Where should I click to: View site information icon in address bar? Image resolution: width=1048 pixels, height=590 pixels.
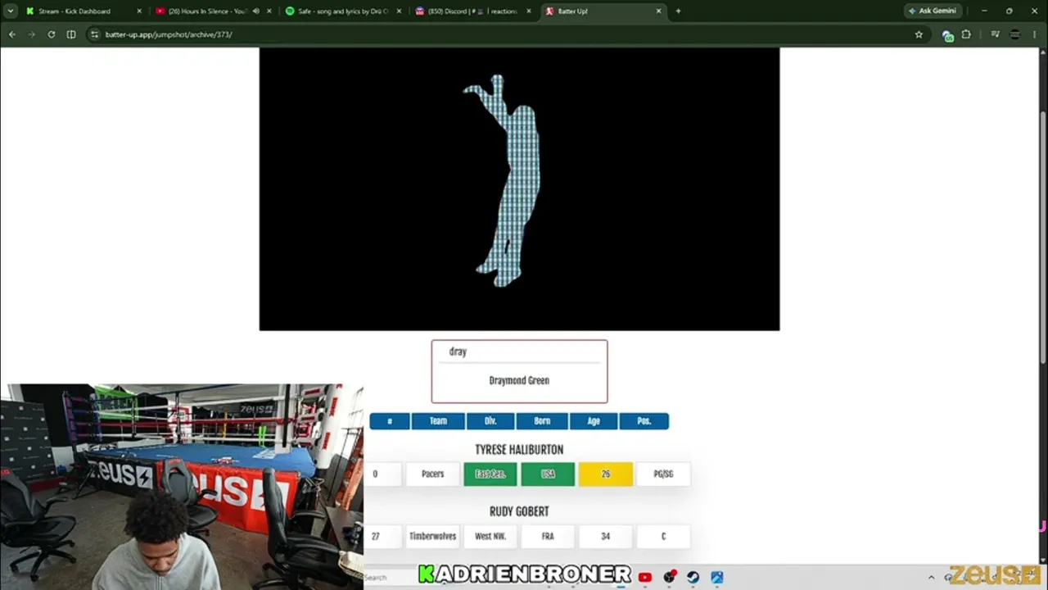tap(94, 34)
